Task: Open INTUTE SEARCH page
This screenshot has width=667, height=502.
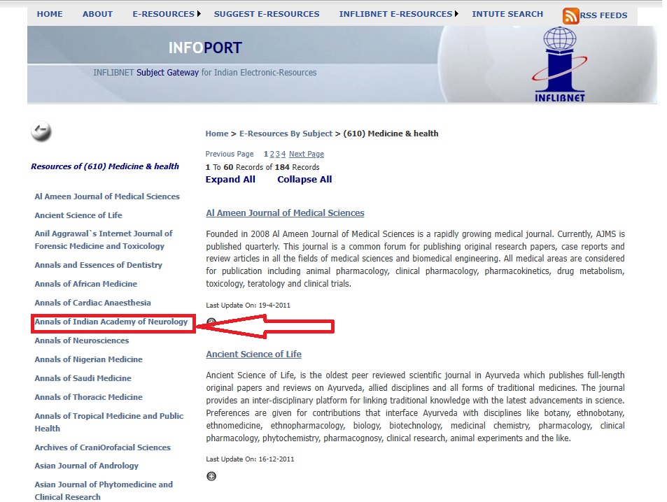Action: tap(507, 14)
